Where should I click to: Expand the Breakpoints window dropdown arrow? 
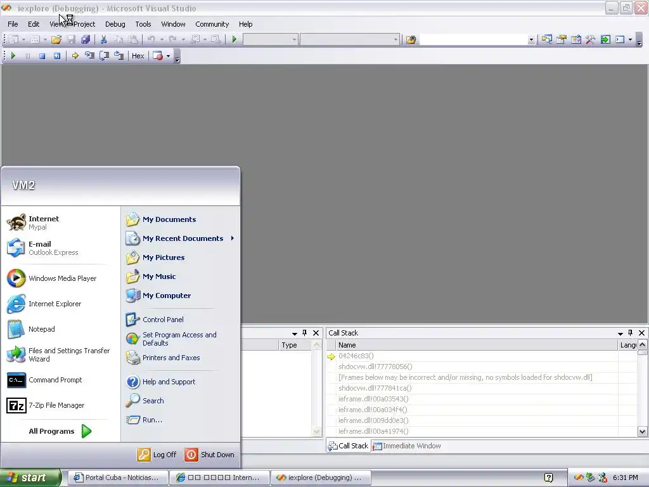coord(168,56)
